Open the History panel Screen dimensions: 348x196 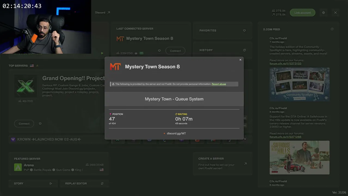(x=223, y=50)
